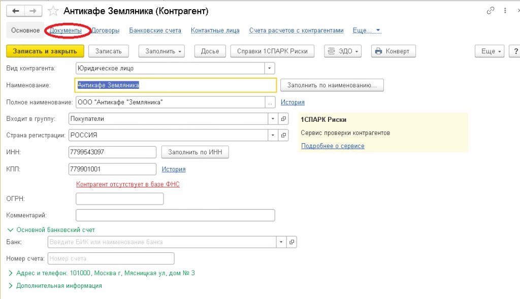Image resolution: width=520 pixels, height=299 pixels.
Task: Click the Записать и закрыть button
Action: (x=45, y=51)
